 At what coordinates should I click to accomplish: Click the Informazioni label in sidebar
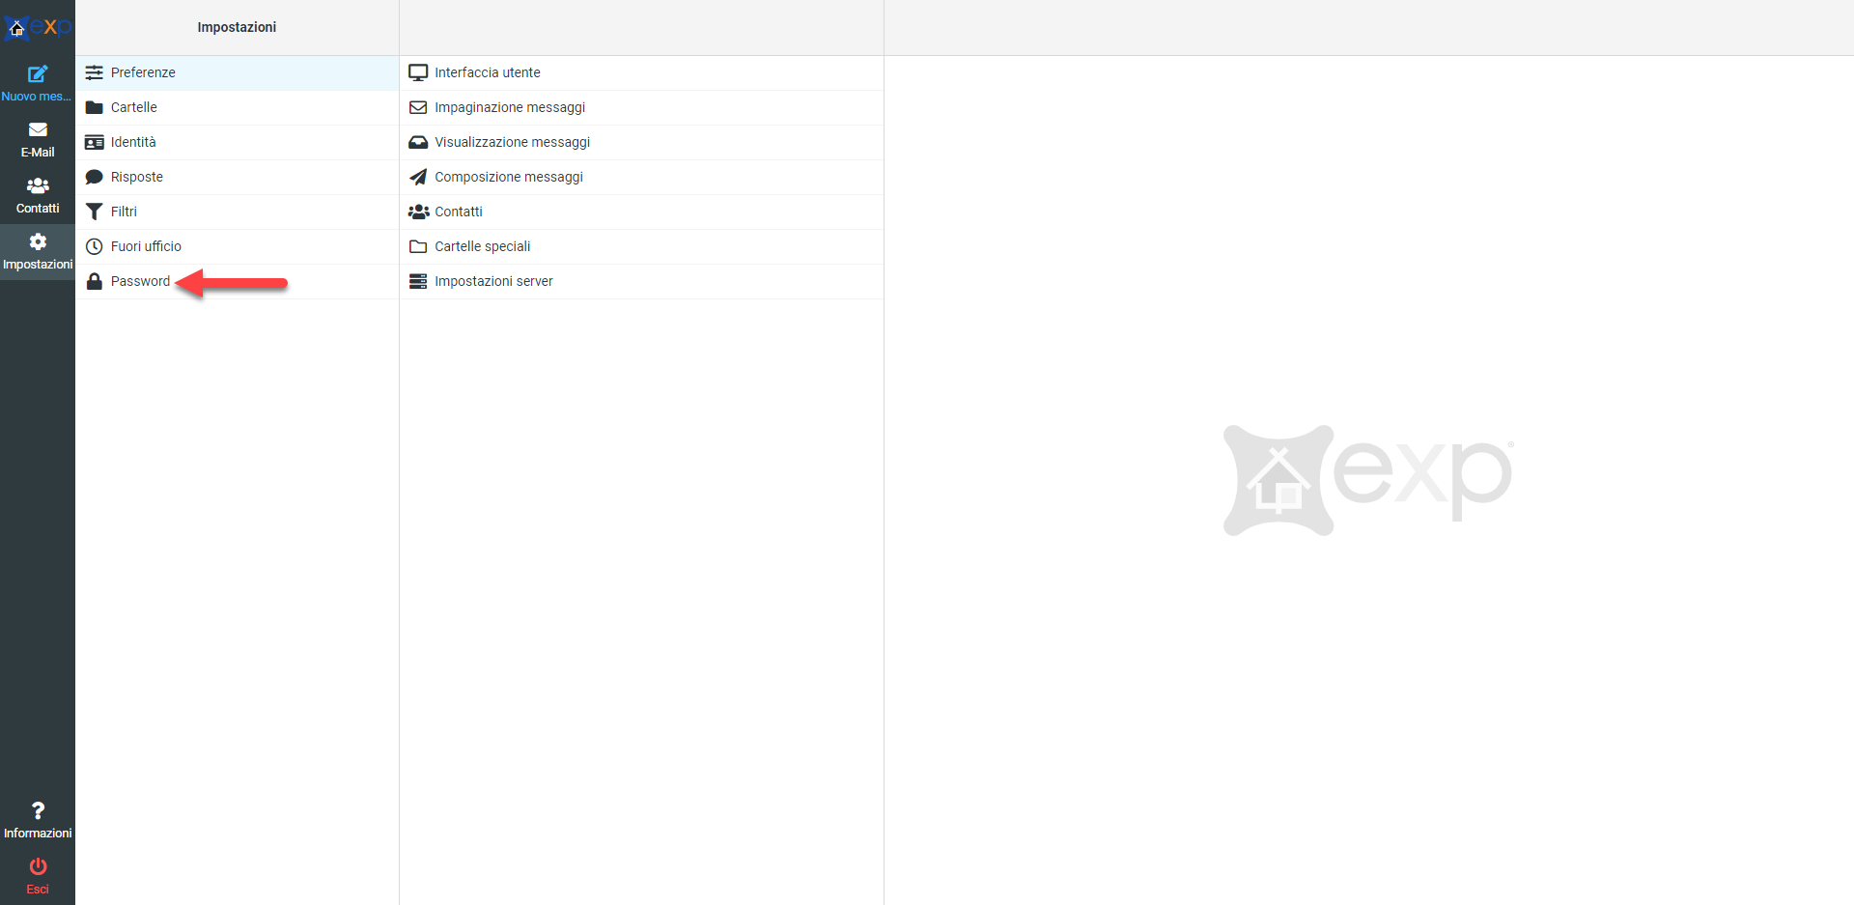tap(38, 834)
